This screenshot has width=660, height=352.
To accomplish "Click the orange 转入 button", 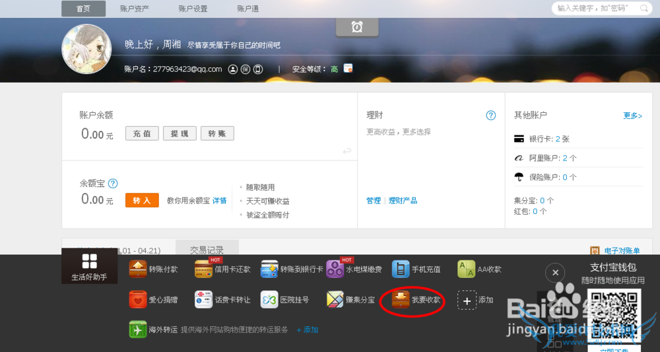I will click(143, 200).
